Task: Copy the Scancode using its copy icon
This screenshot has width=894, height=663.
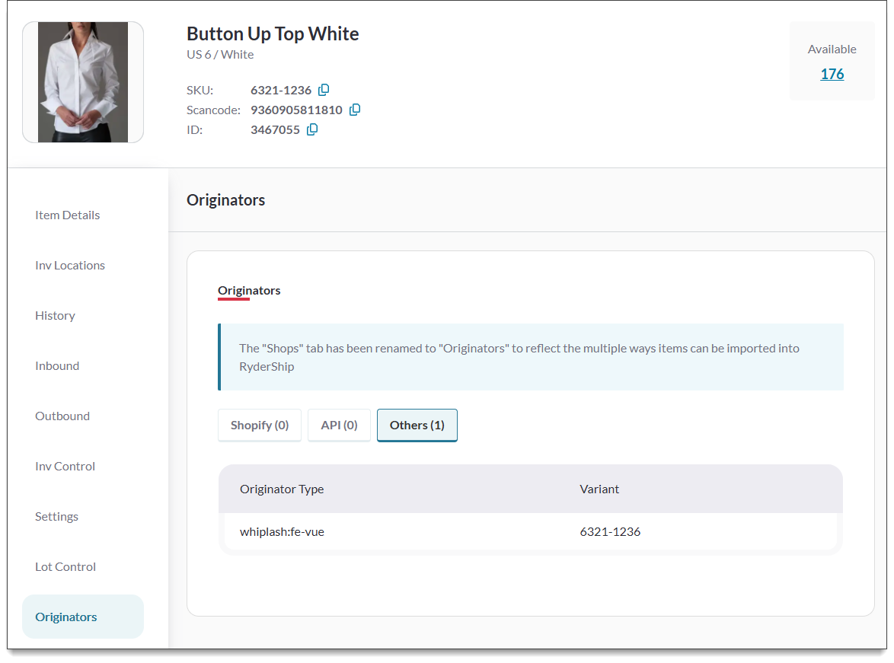Action: click(355, 109)
